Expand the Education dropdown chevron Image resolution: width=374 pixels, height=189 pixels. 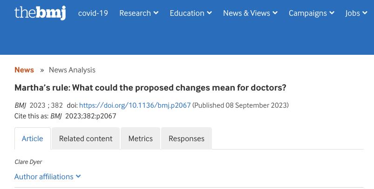[x=209, y=13]
